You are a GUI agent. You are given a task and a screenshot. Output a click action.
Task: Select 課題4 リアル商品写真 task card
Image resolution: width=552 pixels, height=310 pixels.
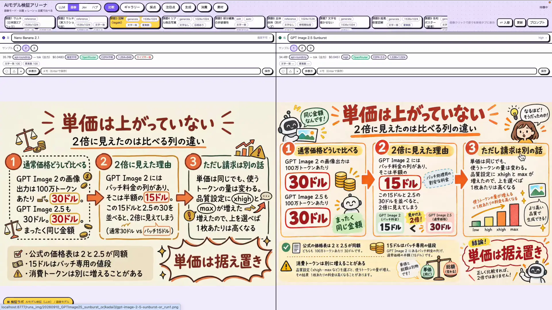187,22
